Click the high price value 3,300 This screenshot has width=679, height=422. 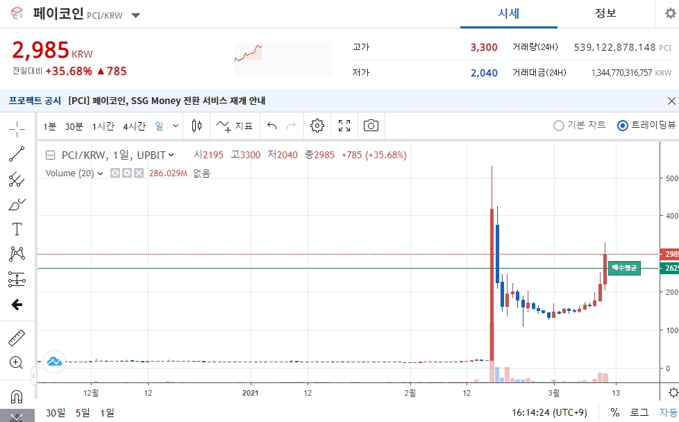coord(484,47)
